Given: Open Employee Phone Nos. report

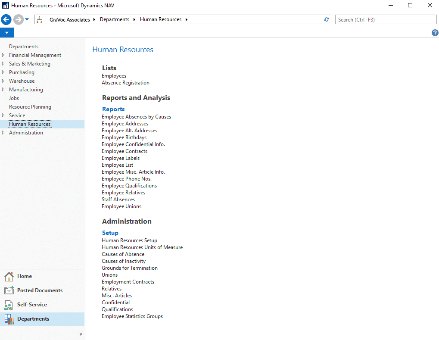Looking at the screenshot, I should (x=127, y=179).
